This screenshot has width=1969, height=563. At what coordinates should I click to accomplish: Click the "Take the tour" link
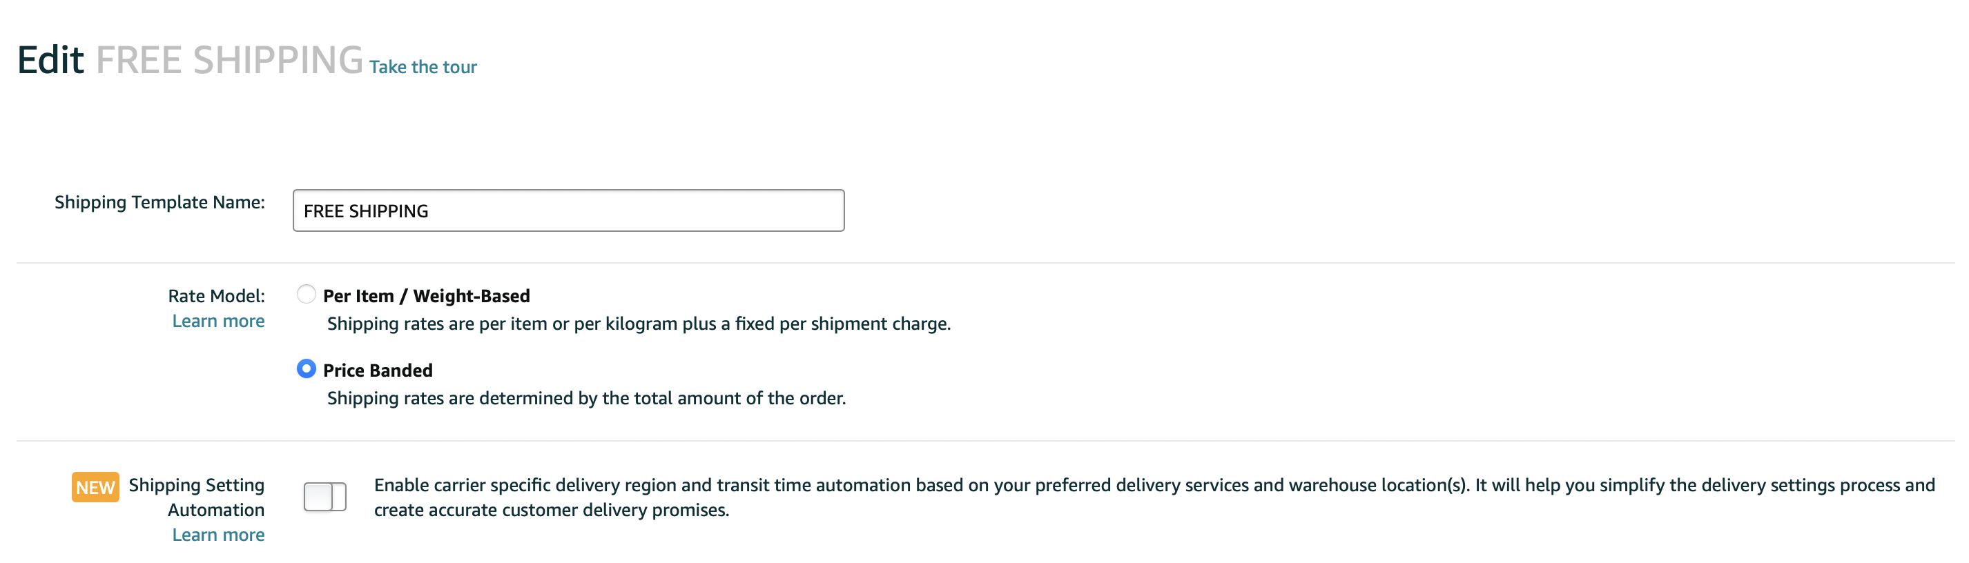[423, 67]
